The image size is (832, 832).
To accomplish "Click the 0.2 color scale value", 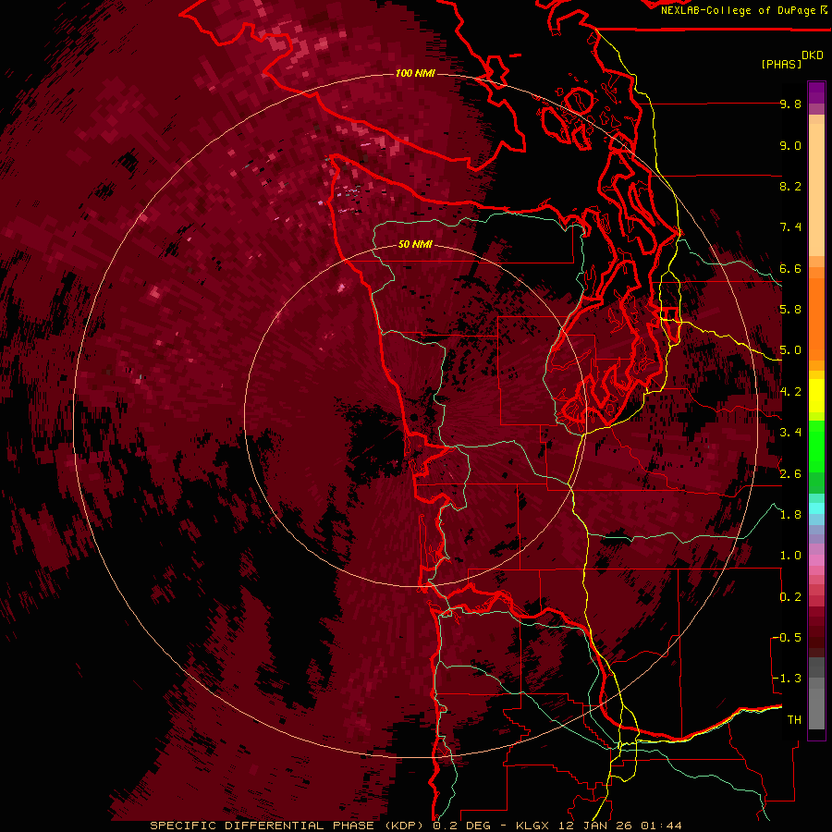I will [x=790, y=597].
